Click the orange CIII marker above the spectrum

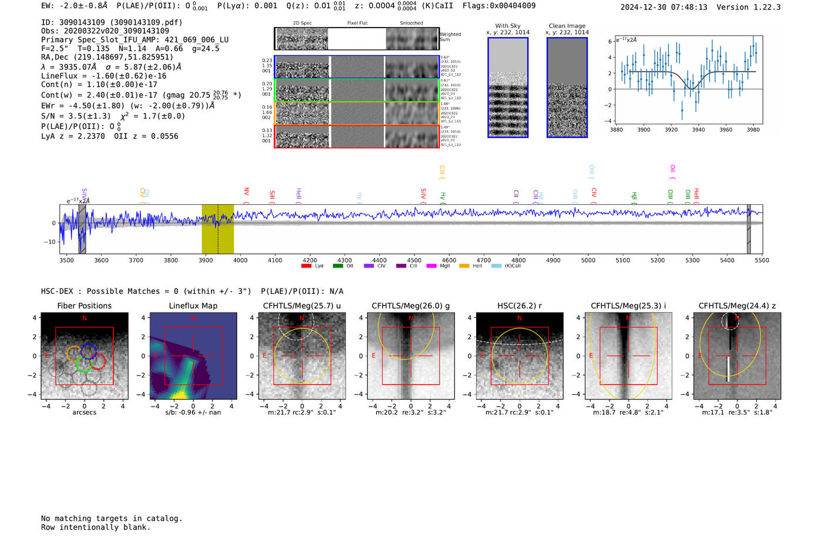point(442,171)
